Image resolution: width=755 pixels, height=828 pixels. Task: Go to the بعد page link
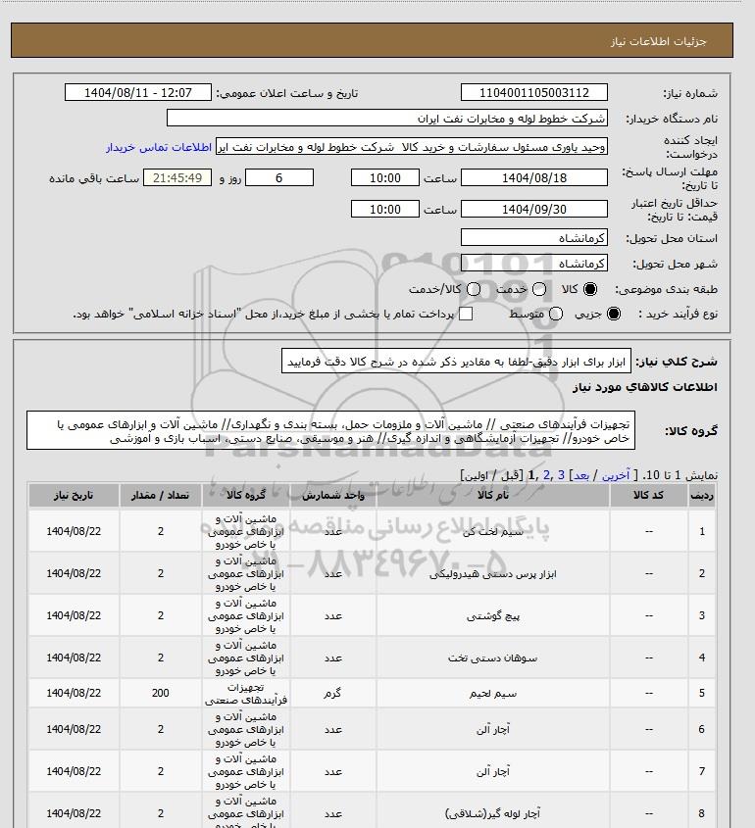pos(581,476)
